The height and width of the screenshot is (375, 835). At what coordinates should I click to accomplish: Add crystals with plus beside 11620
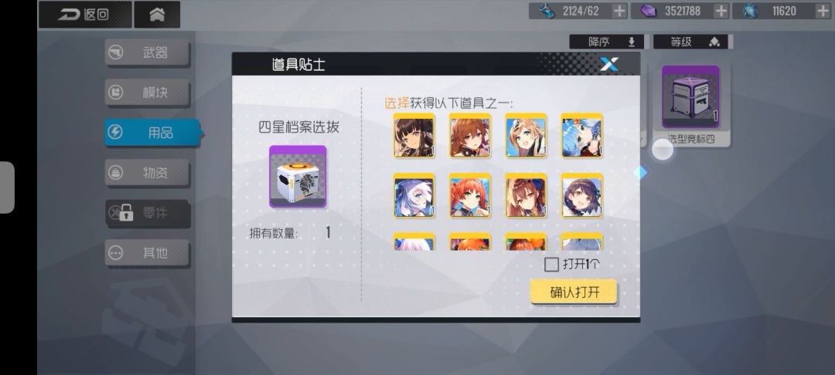coord(822,11)
